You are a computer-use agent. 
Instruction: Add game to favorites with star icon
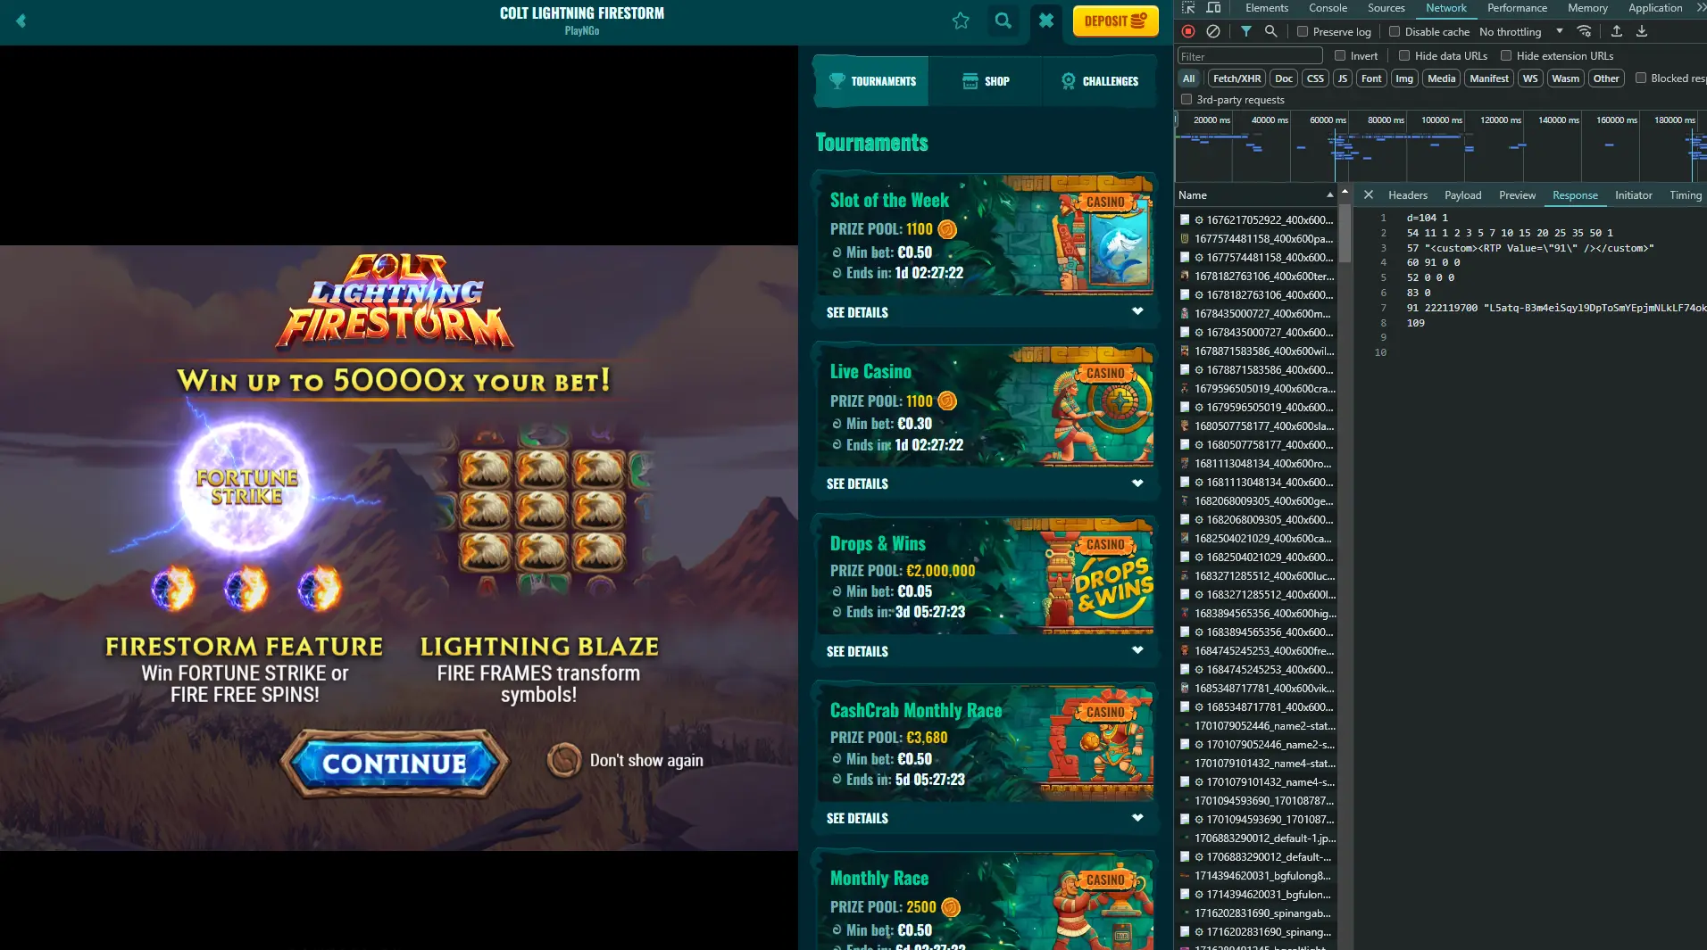(x=961, y=21)
